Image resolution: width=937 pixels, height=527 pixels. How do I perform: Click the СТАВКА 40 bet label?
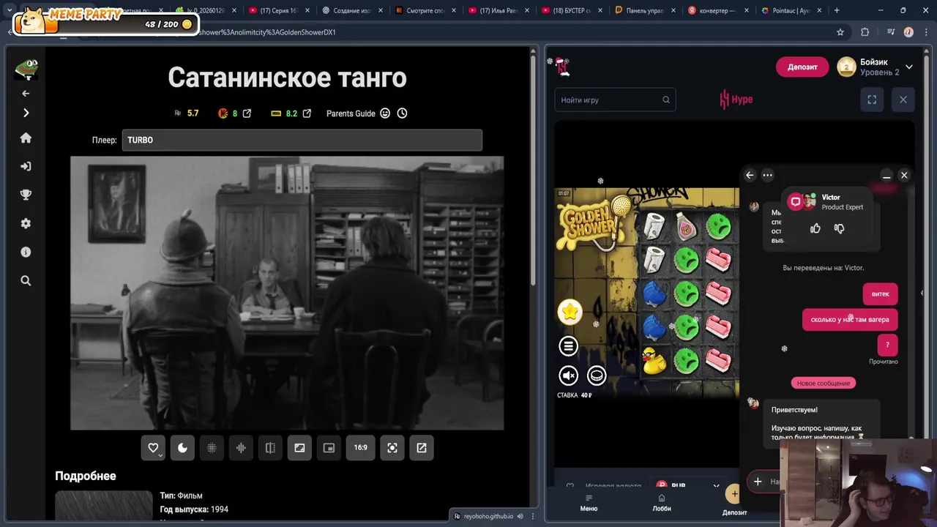point(575,395)
